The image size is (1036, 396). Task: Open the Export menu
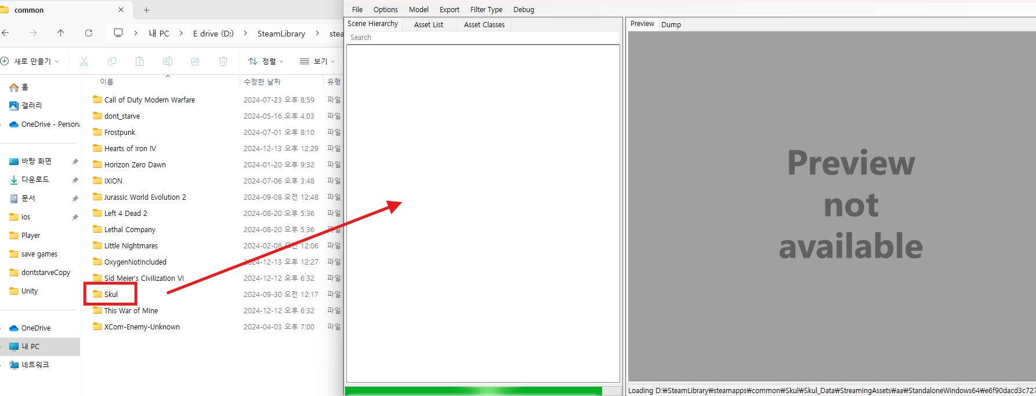tap(450, 10)
